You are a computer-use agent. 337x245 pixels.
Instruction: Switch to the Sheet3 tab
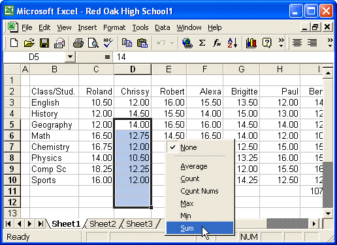click(139, 223)
